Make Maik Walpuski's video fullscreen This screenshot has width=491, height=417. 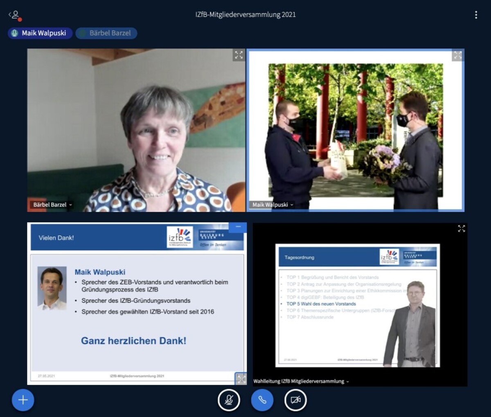click(457, 55)
